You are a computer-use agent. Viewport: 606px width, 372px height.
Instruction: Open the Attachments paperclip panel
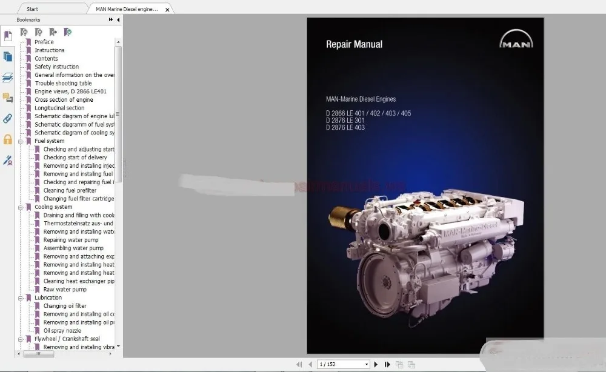click(7, 119)
